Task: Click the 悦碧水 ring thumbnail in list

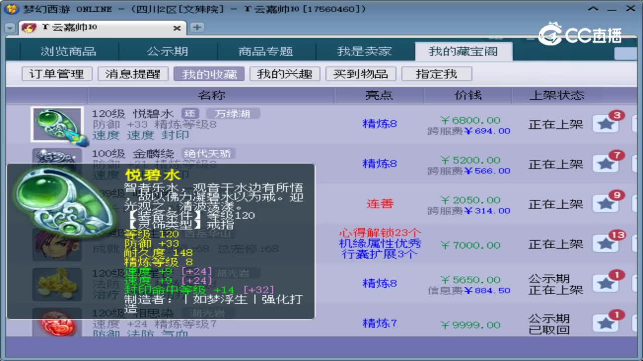Action: (x=57, y=124)
